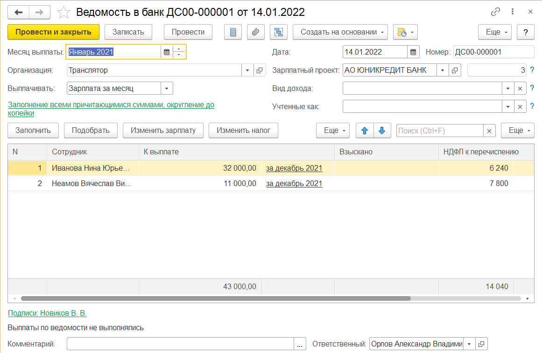Open the Создать на основании menu
This screenshot has height=353, width=542.
[x=340, y=32]
